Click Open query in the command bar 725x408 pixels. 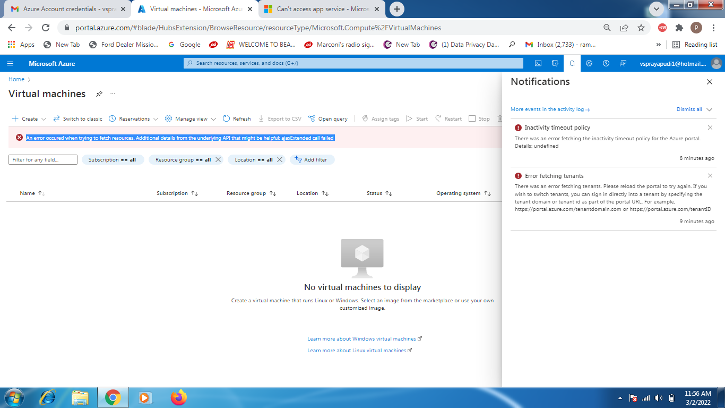pos(328,118)
